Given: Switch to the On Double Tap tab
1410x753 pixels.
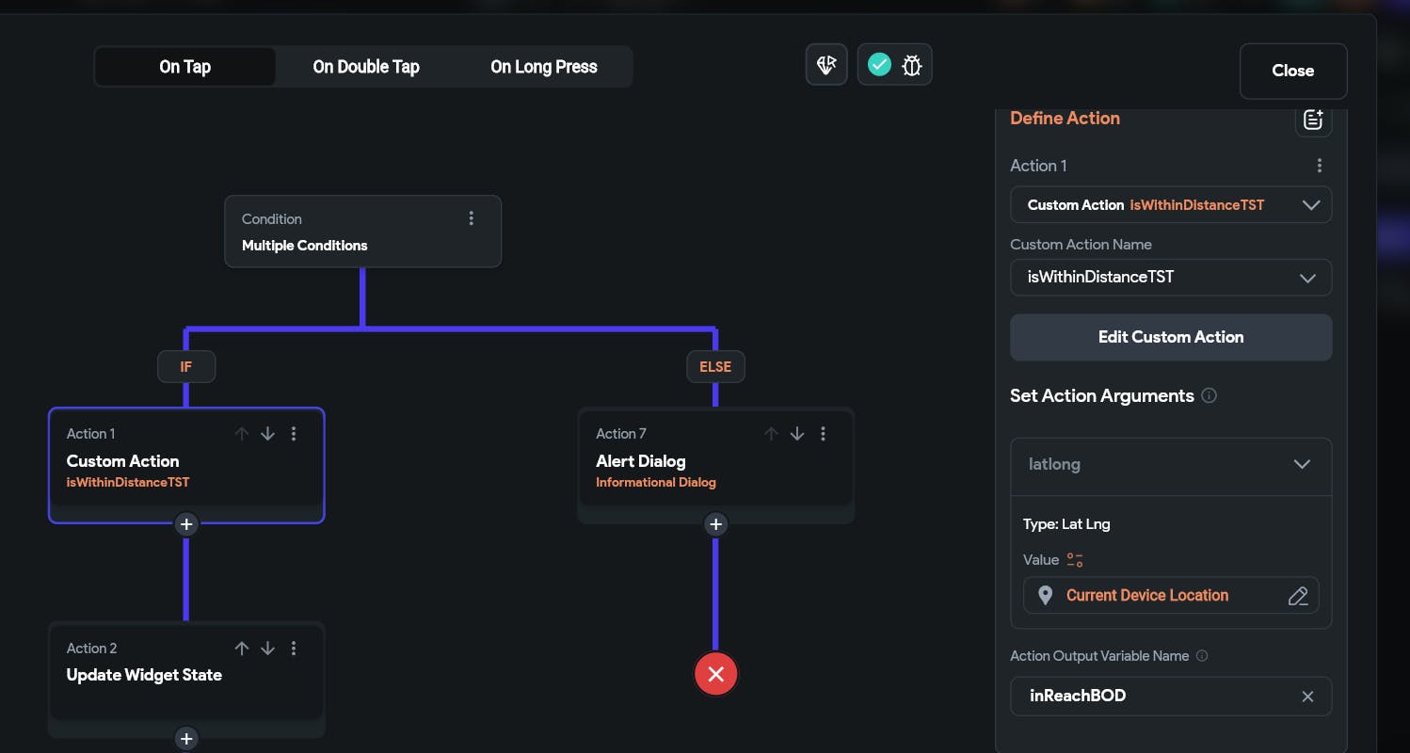Looking at the screenshot, I should pos(366,67).
